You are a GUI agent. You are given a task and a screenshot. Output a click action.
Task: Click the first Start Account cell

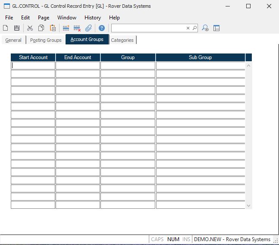[x=33, y=66]
